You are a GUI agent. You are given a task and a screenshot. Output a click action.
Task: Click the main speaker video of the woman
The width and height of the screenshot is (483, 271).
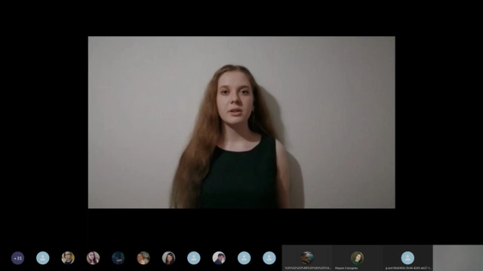coord(241,122)
